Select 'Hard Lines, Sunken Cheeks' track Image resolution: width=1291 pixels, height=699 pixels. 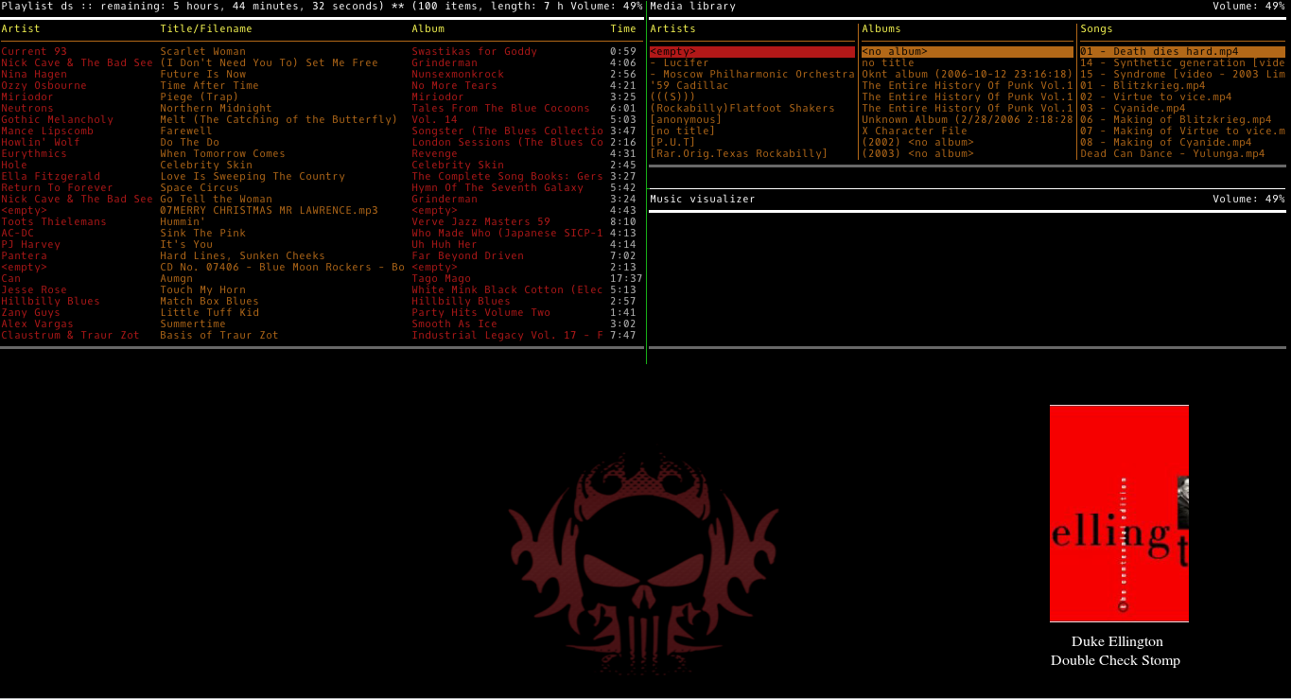coord(322,256)
